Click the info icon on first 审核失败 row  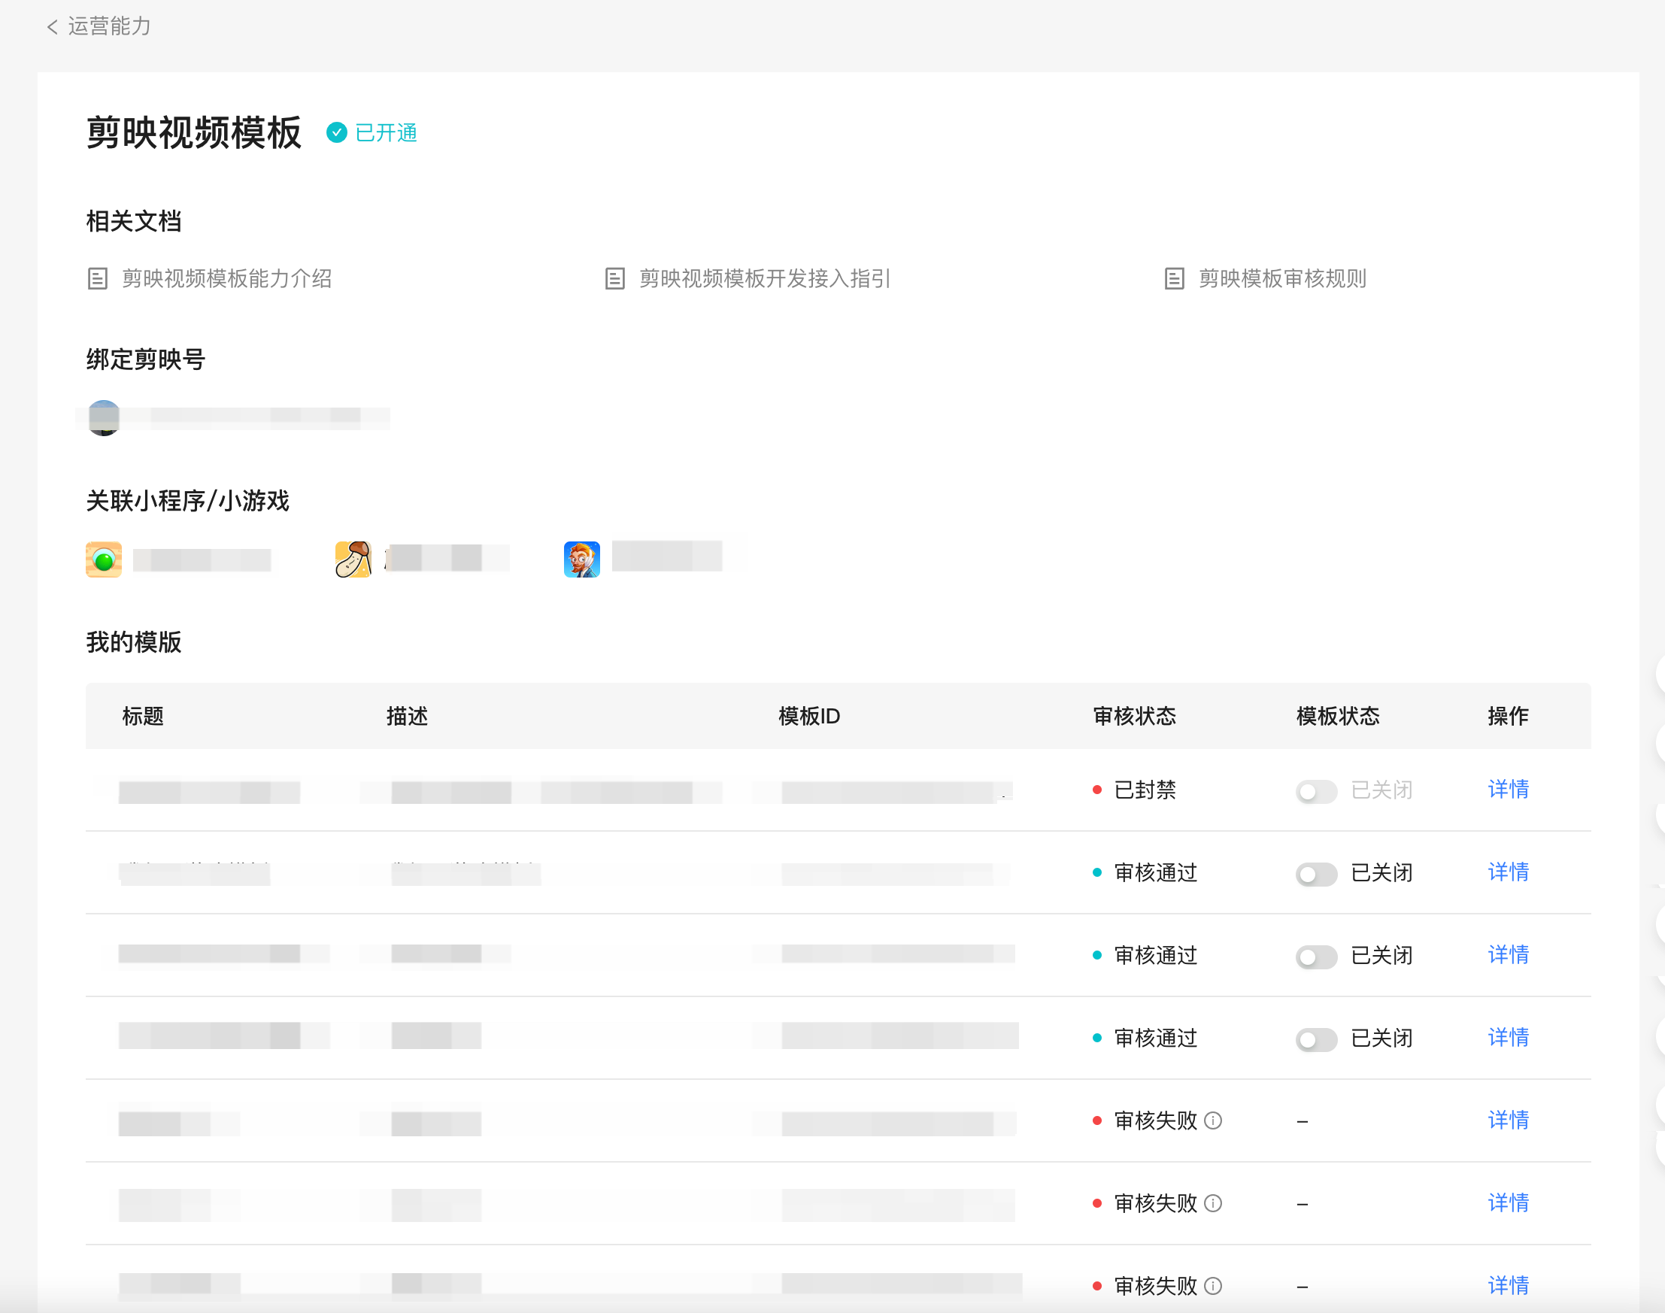click(1213, 1120)
